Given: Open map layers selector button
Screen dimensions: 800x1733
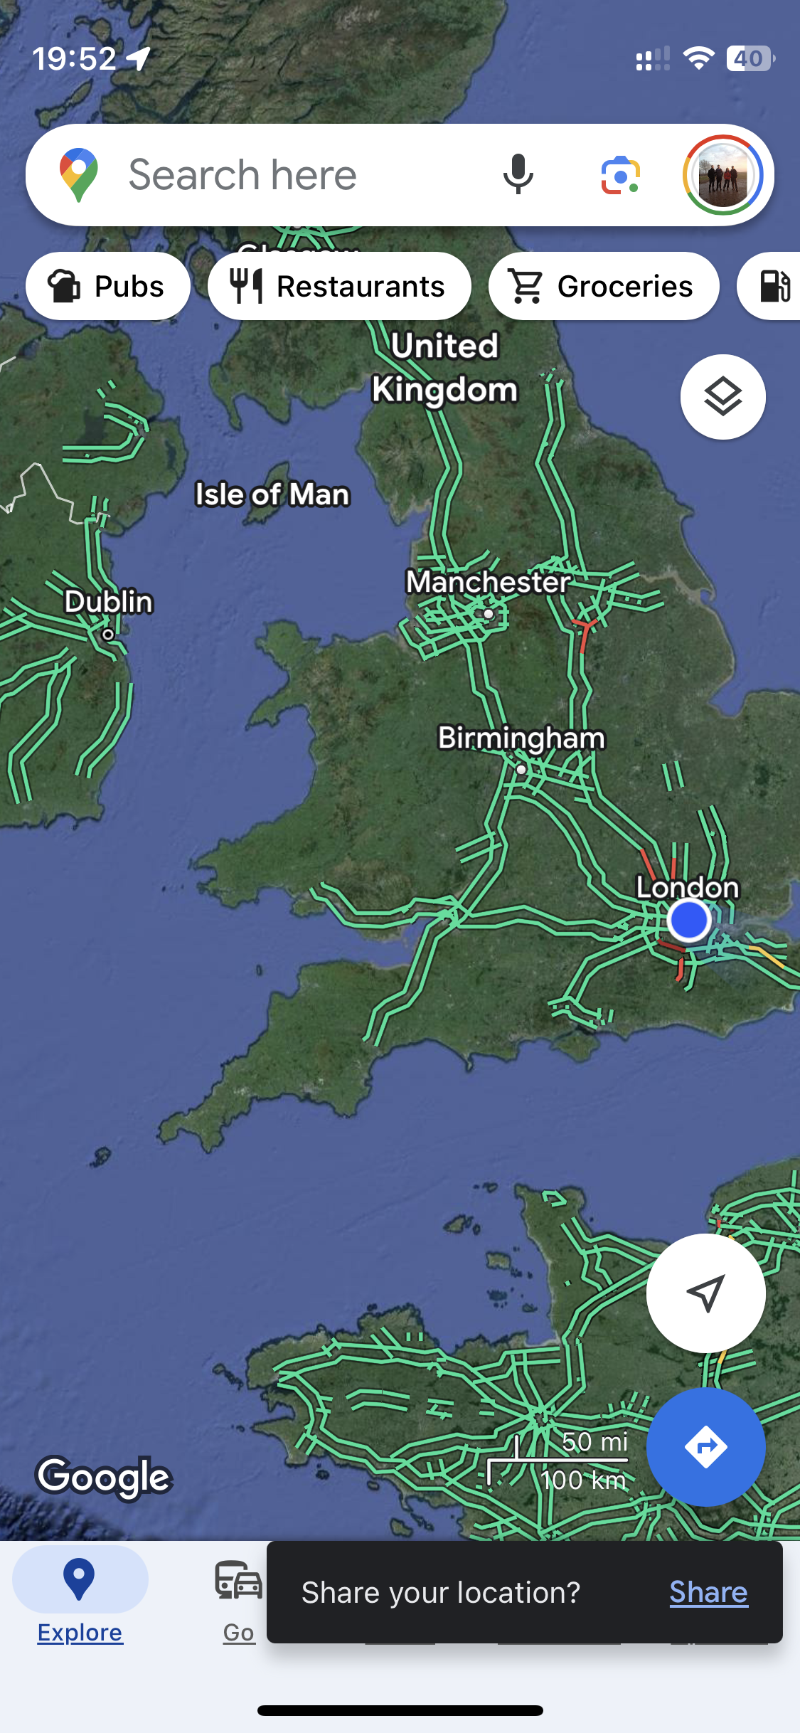Looking at the screenshot, I should [x=723, y=397].
